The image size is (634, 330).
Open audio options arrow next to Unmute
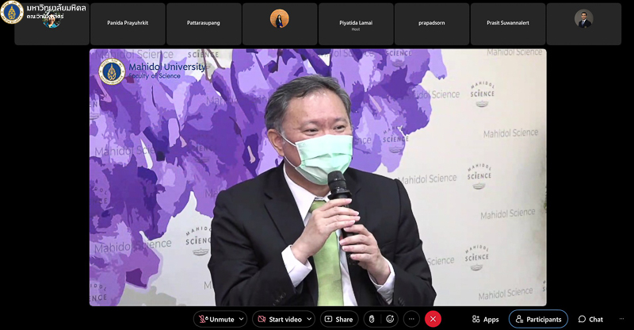[241, 319]
